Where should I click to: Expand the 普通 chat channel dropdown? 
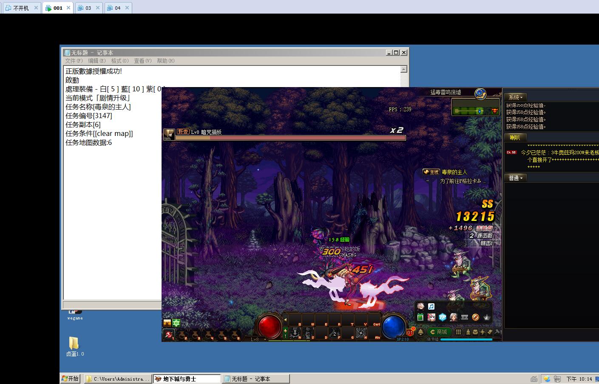point(516,178)
